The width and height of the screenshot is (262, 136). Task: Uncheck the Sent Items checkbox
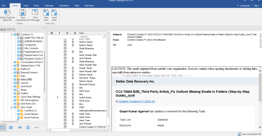(x=15, y=104)
